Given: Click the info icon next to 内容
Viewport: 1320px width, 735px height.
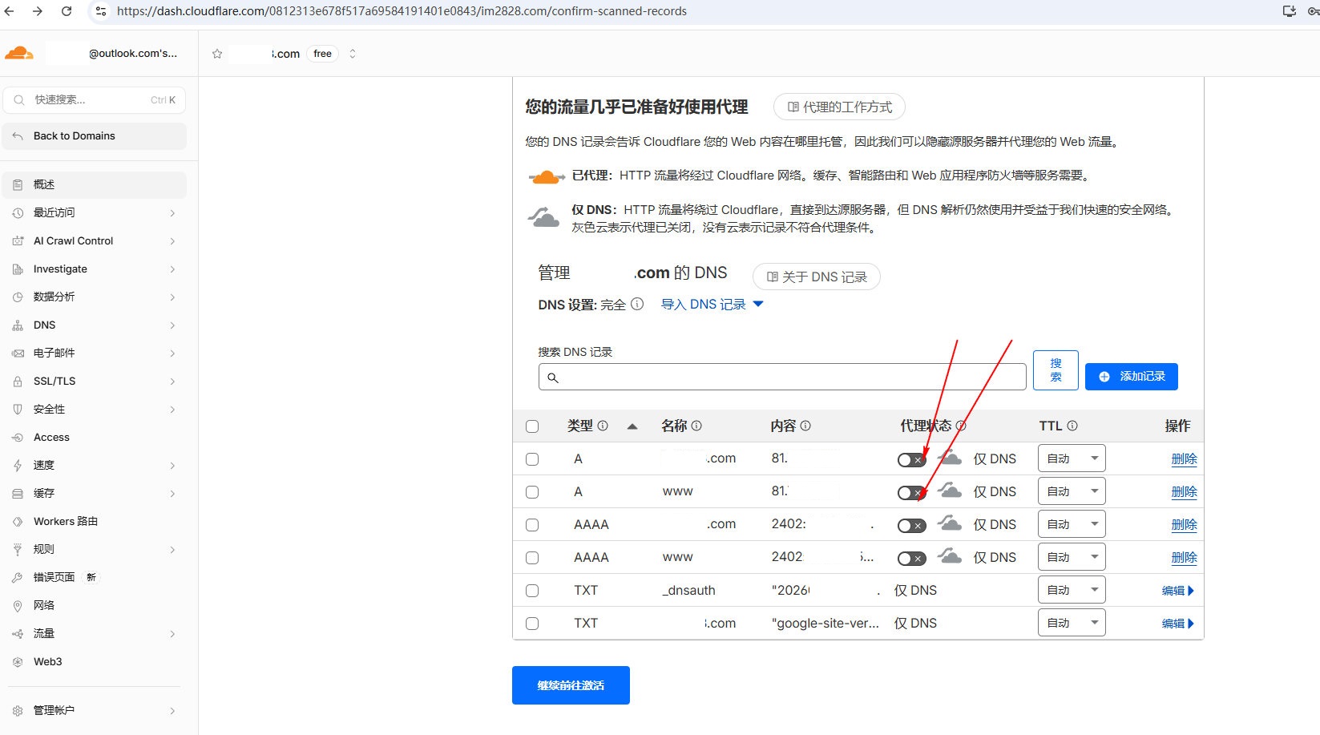Looking at the screenshot, I should point(805,426).
